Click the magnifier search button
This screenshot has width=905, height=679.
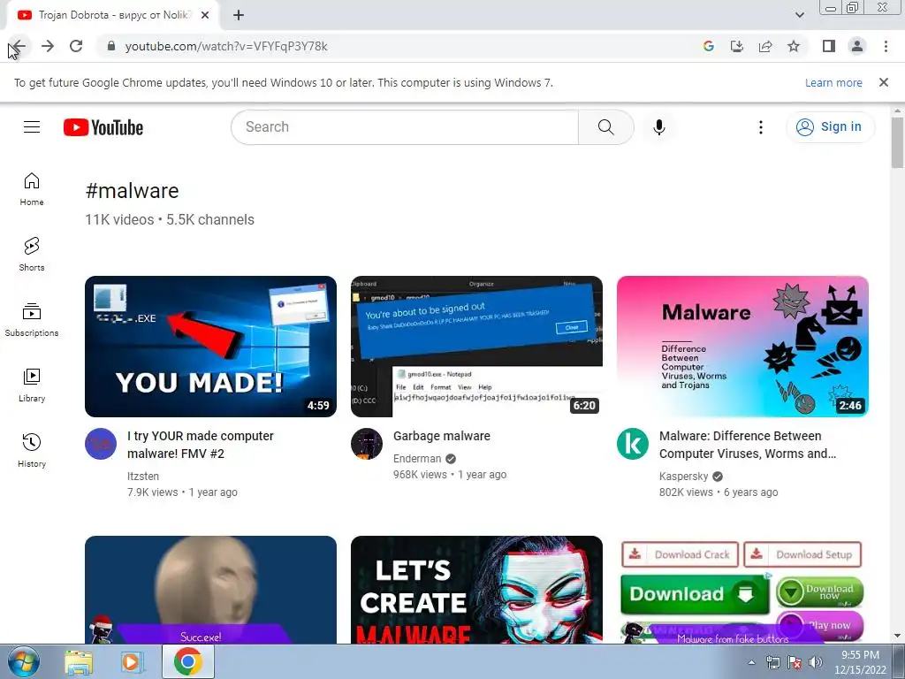(606, 127)
